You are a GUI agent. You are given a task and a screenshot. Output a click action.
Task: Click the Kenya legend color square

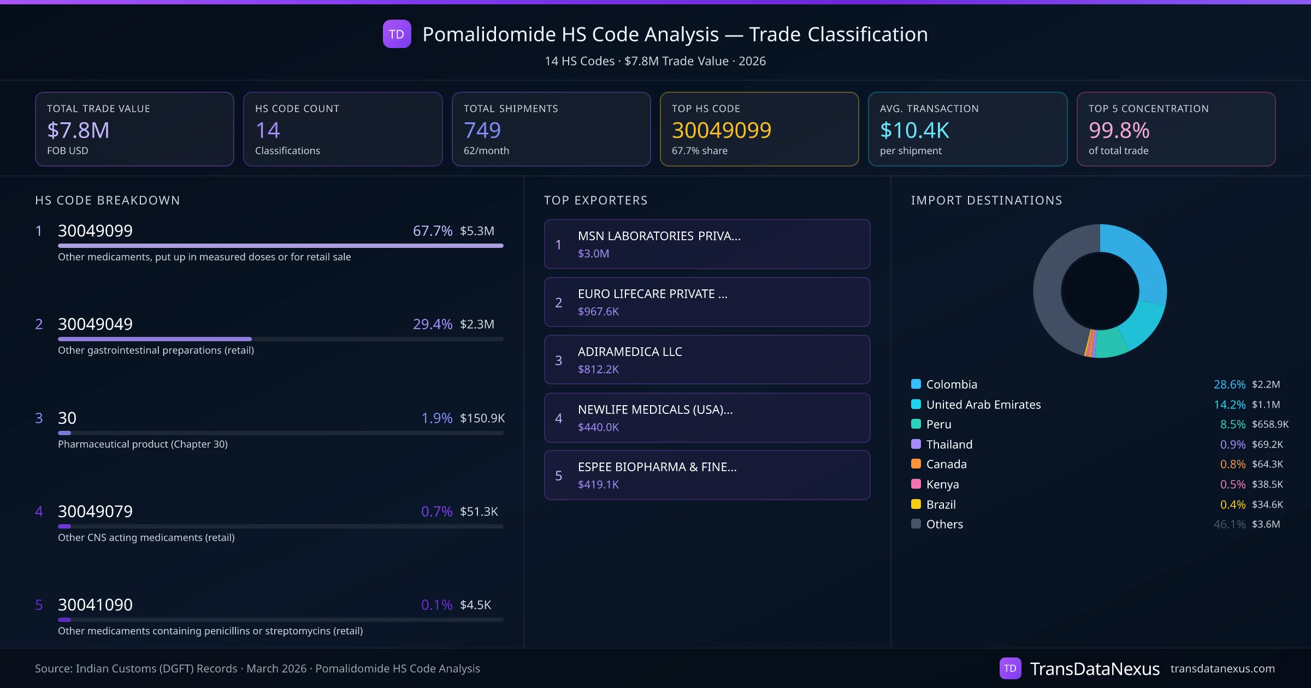point(916,484)
